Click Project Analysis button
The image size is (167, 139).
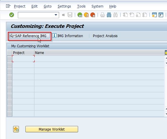click(105, 36)
